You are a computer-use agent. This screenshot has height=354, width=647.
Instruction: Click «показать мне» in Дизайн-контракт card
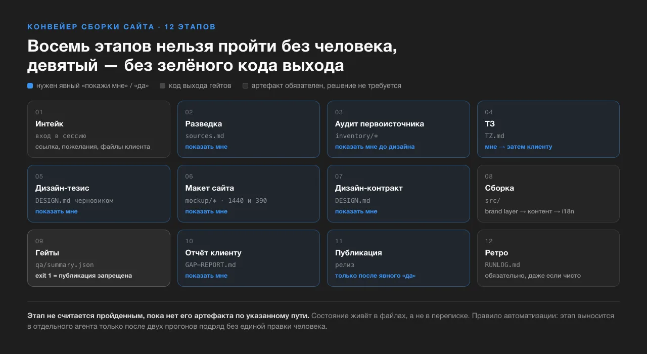pos(356,211)
